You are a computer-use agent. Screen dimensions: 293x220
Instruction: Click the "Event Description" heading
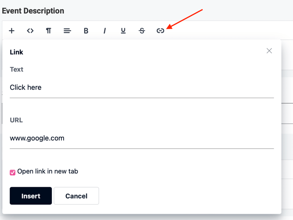33,11
